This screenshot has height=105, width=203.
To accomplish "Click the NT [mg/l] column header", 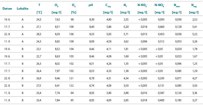I will [x=125, y=9].
